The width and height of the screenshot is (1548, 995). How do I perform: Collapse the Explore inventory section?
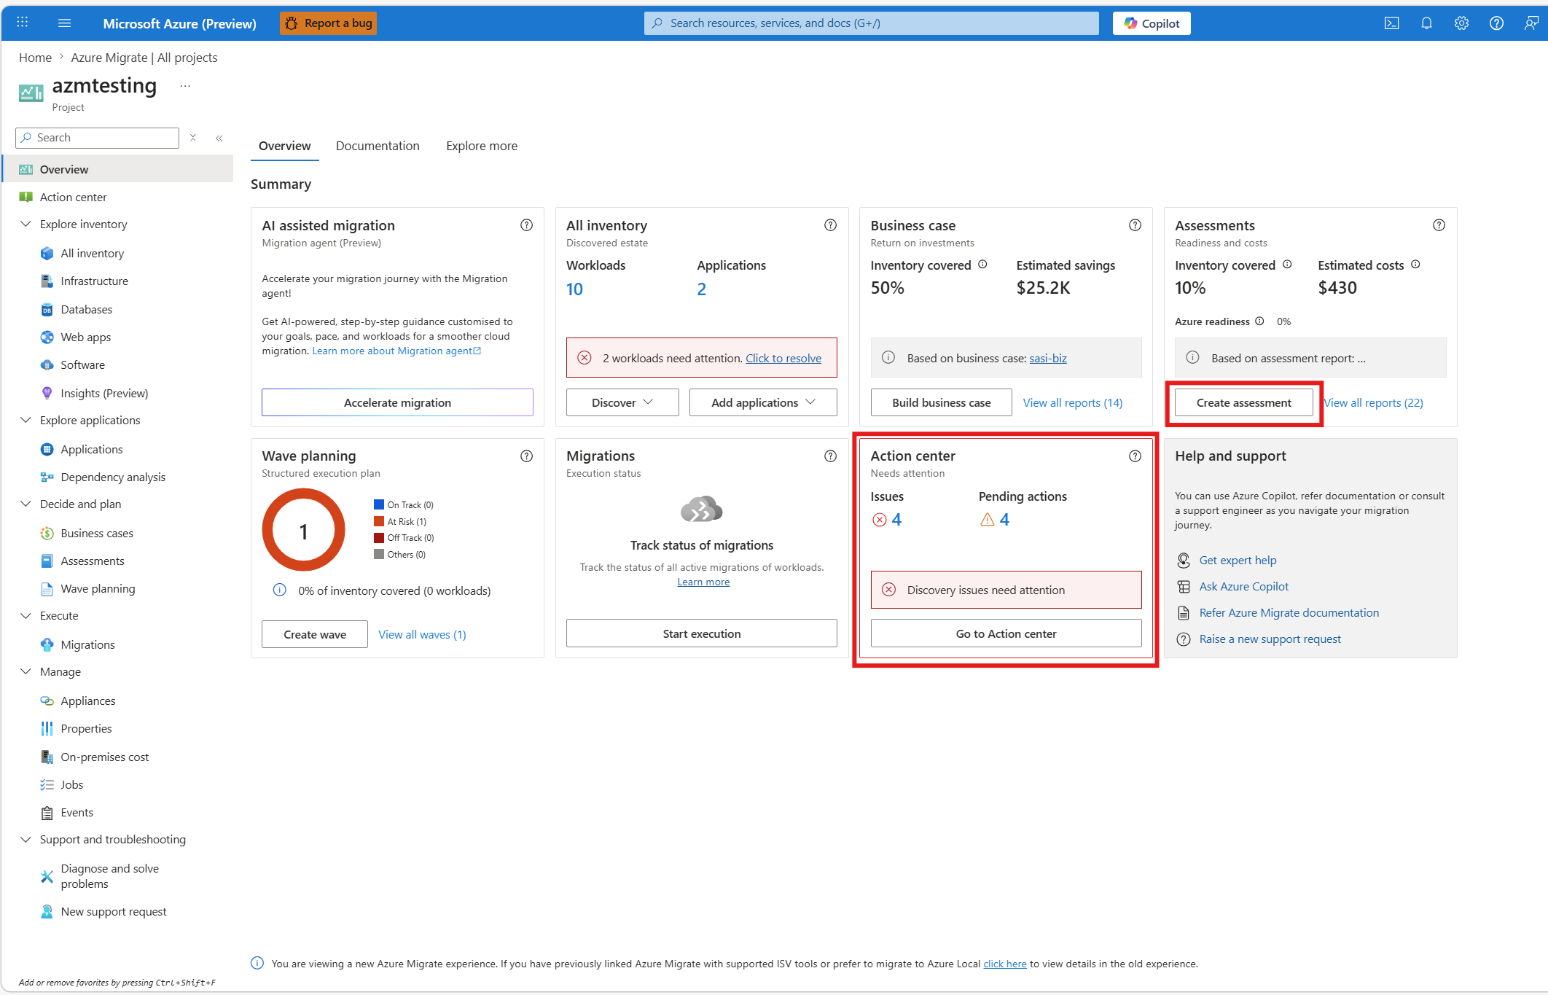click(x=26, y=224)
